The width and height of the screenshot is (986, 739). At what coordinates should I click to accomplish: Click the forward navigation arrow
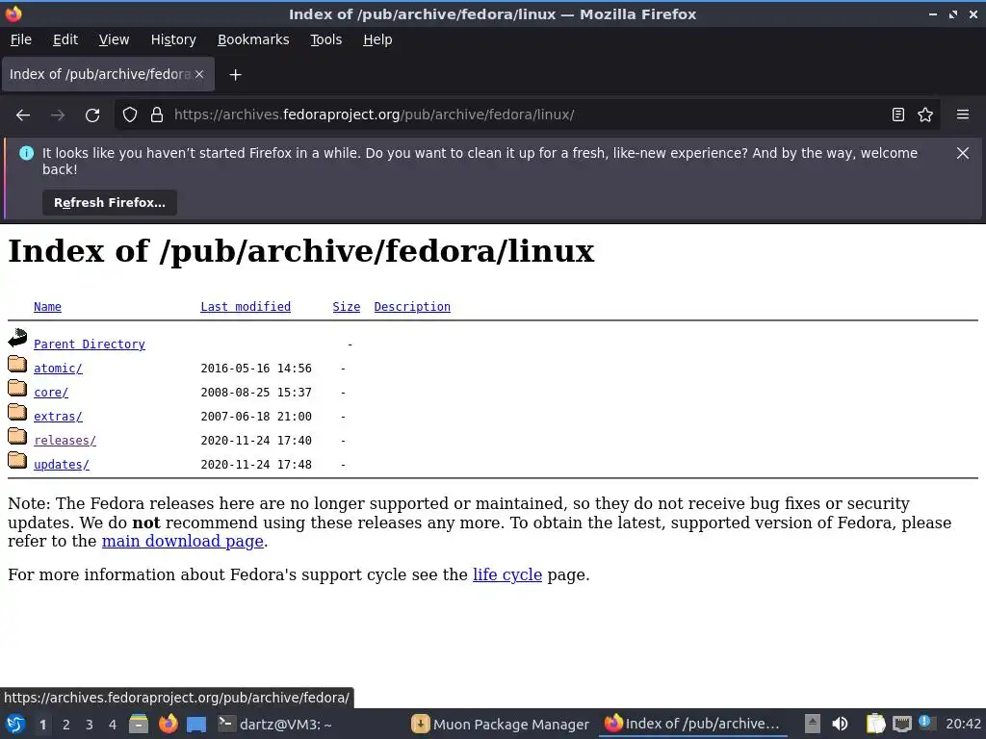[x=58, y=115]
